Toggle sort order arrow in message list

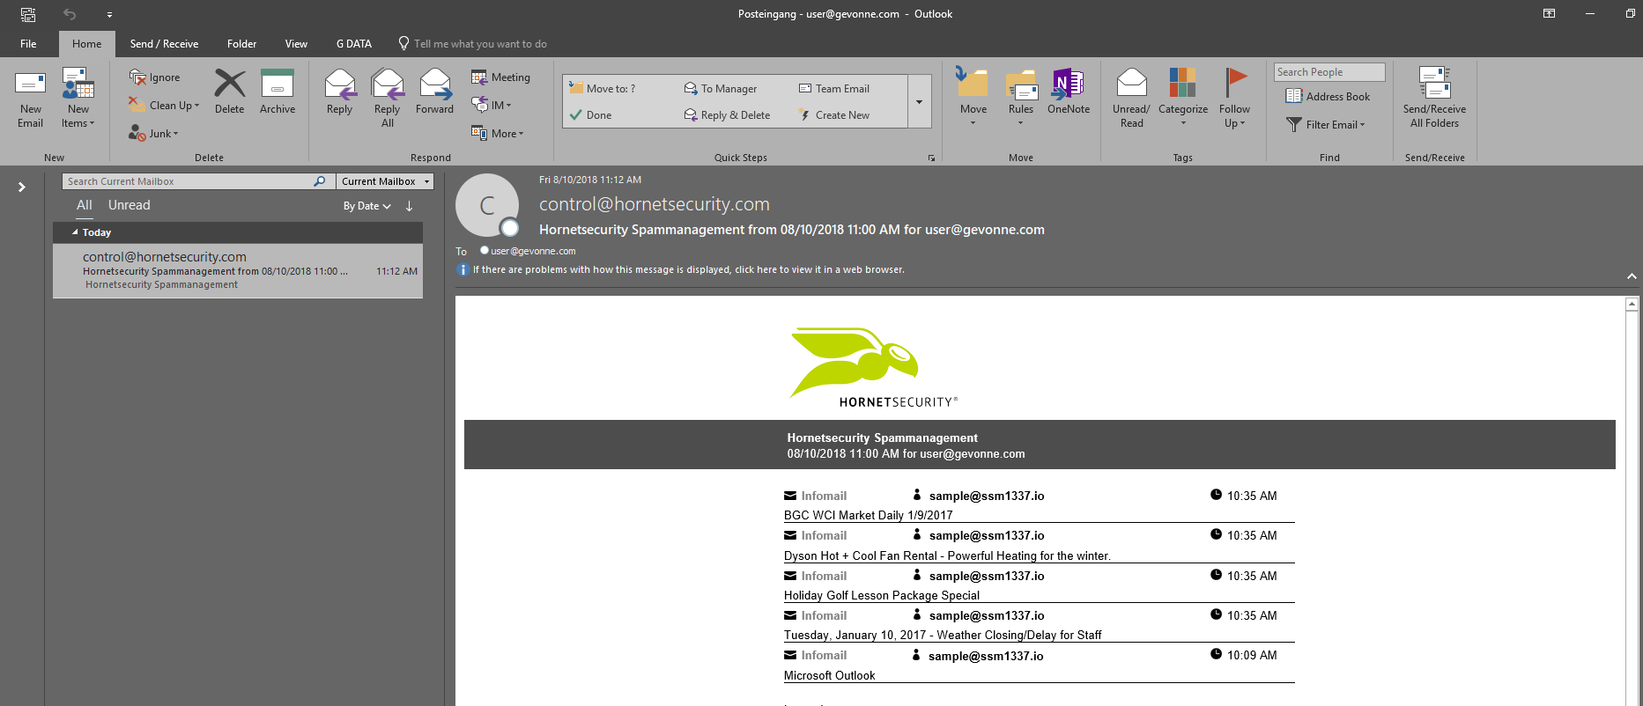(x=410, y=206)
